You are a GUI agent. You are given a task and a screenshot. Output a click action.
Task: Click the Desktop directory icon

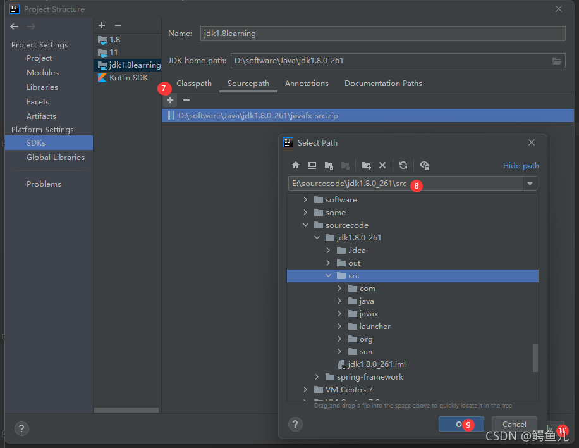tap(312, 165)
